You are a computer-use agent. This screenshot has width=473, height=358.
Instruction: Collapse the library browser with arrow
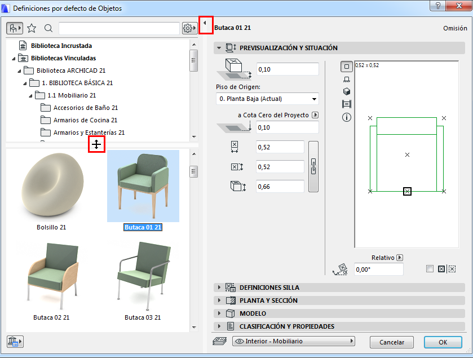point(205,23)
